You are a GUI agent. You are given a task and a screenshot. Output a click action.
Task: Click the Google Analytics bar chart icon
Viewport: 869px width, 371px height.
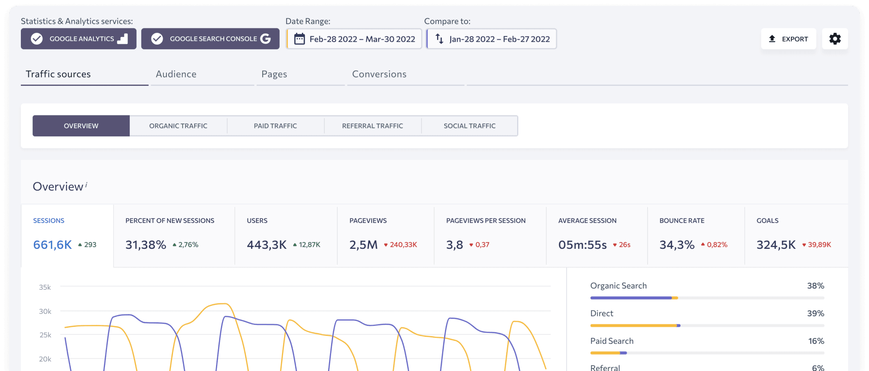pos(123,39)
